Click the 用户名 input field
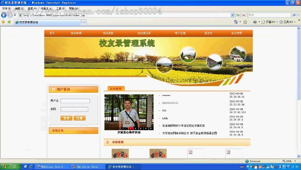The image size is (301, 170). pyautogui.click(x=75, y=101)
